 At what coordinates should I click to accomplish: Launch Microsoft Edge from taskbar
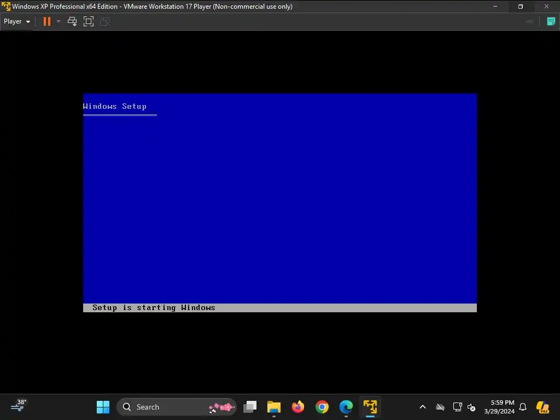(x=346, y=407)
